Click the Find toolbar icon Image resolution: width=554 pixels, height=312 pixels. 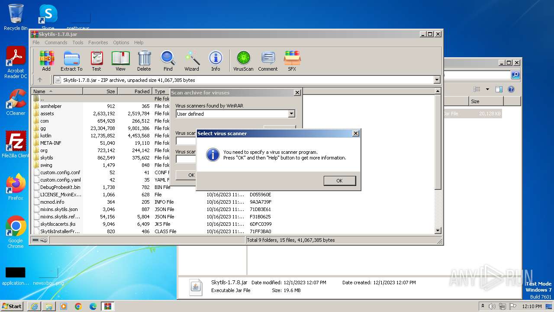[168, 61]
